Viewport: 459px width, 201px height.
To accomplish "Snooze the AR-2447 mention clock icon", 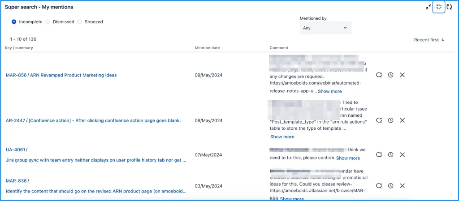I will [390, 120].
